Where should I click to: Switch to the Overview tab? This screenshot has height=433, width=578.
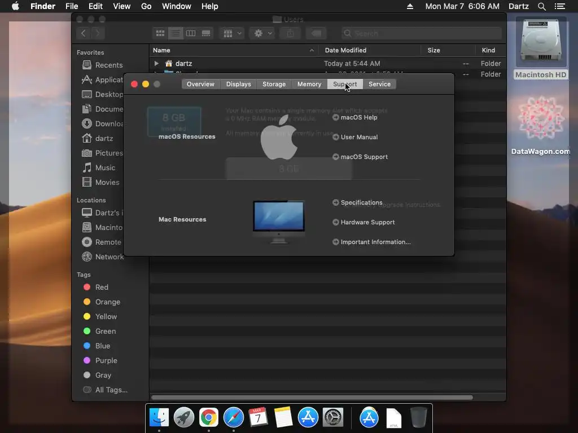[200, 84]
